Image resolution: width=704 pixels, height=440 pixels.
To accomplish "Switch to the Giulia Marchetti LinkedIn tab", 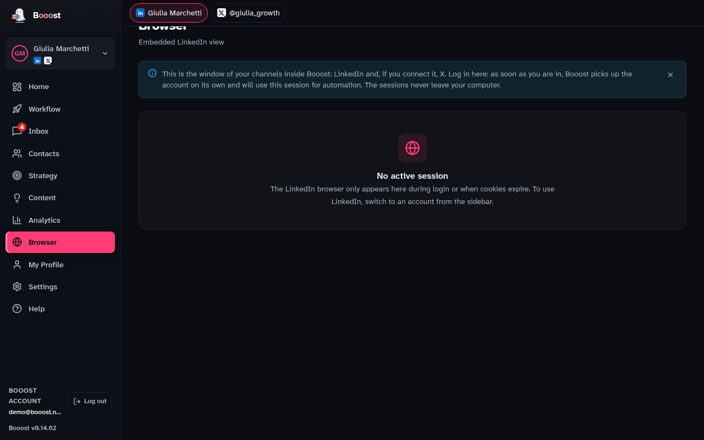I will [x=169, y=13].
